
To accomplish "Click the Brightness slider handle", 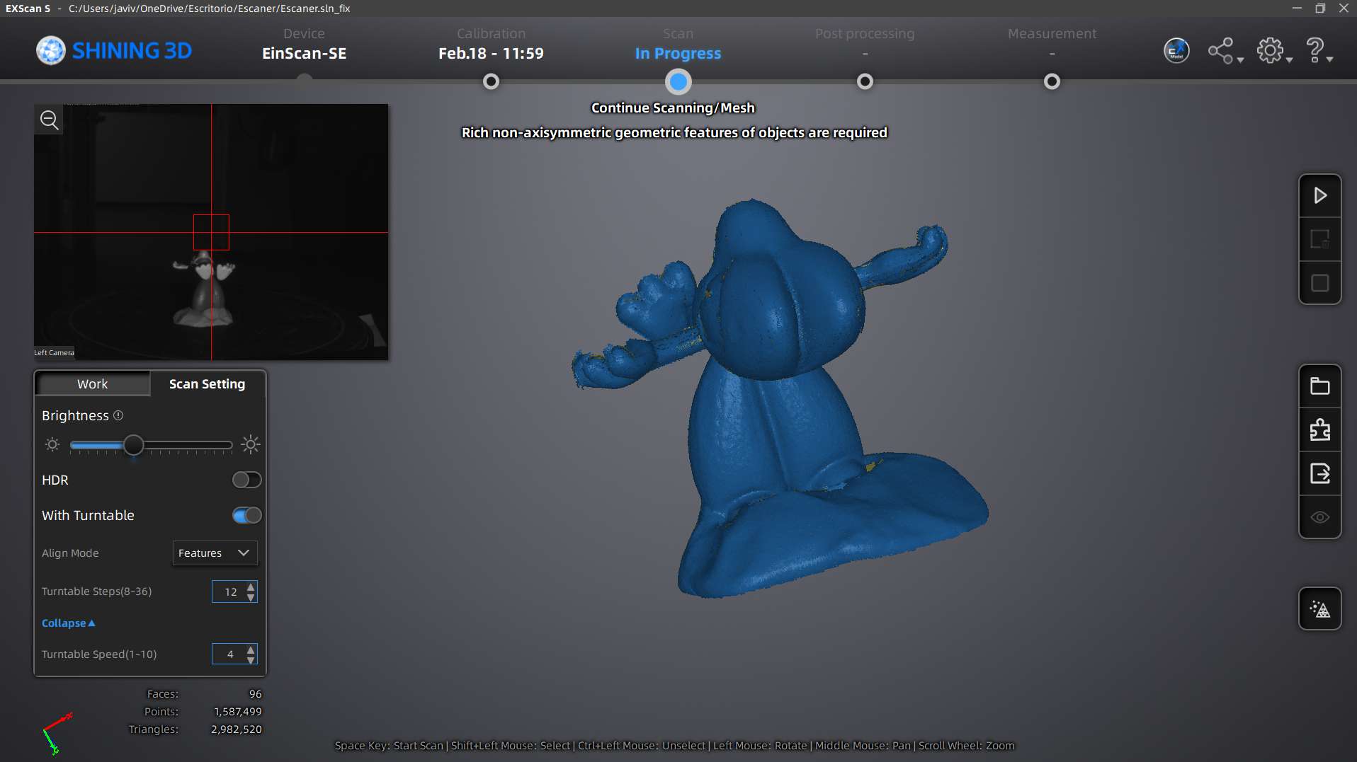I will [x=133, y=445].
